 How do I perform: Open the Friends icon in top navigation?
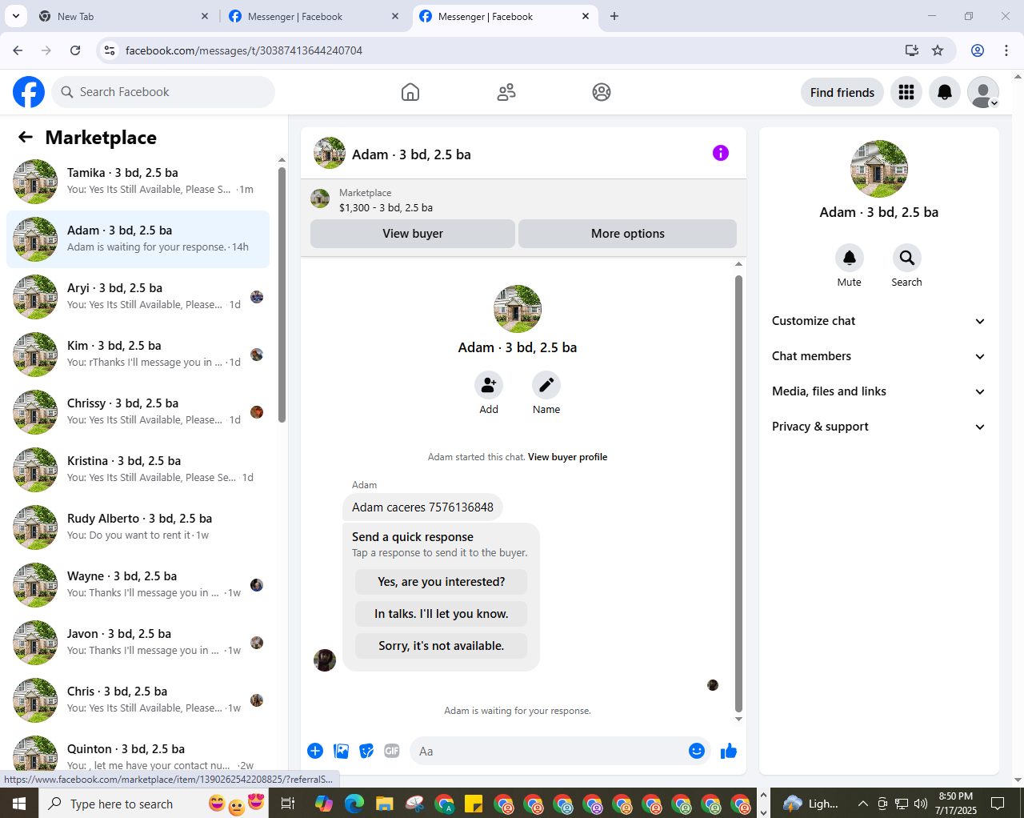[x=506, y=92]
